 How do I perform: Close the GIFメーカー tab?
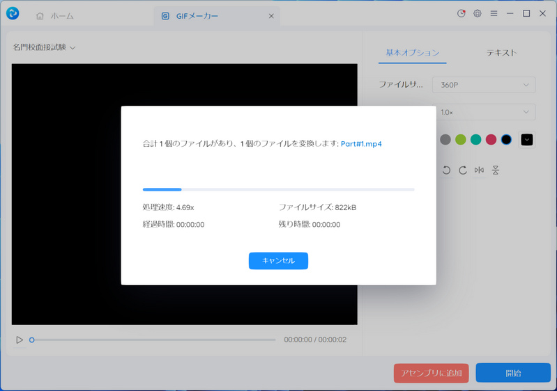[271, 16]
